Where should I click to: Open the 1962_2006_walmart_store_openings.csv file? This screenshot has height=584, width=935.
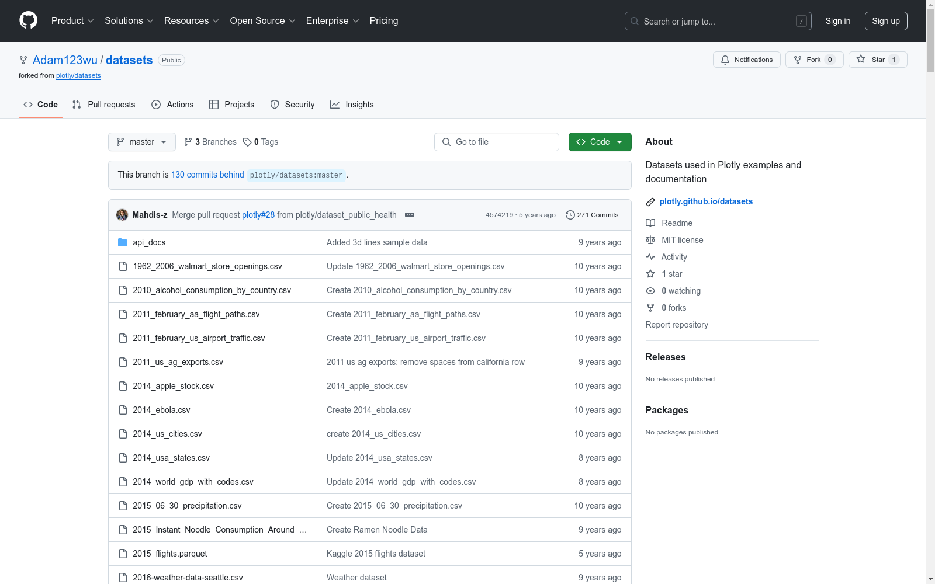pyautogui.click(x=207, y=266)
